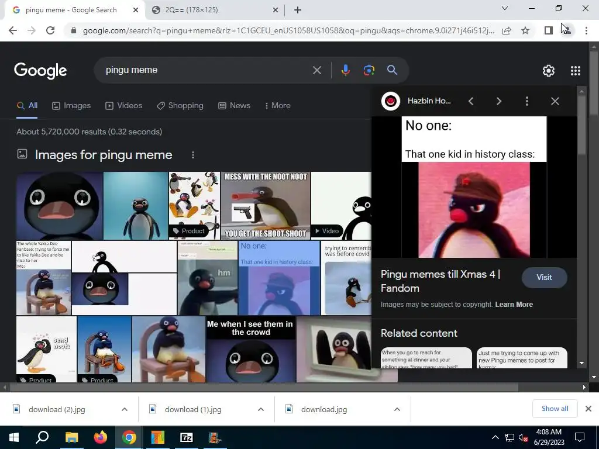The image size is (599, 449).
Task: Open the 'That one kid in history class' thumbnail
Action: pos(279,278)
